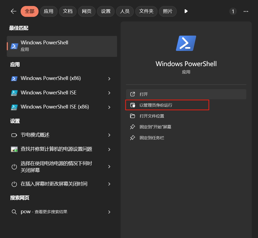The width and height of the screenshot is (258, 238).
Task: Choose 以管理员身份运行
Action: [186, 105]
